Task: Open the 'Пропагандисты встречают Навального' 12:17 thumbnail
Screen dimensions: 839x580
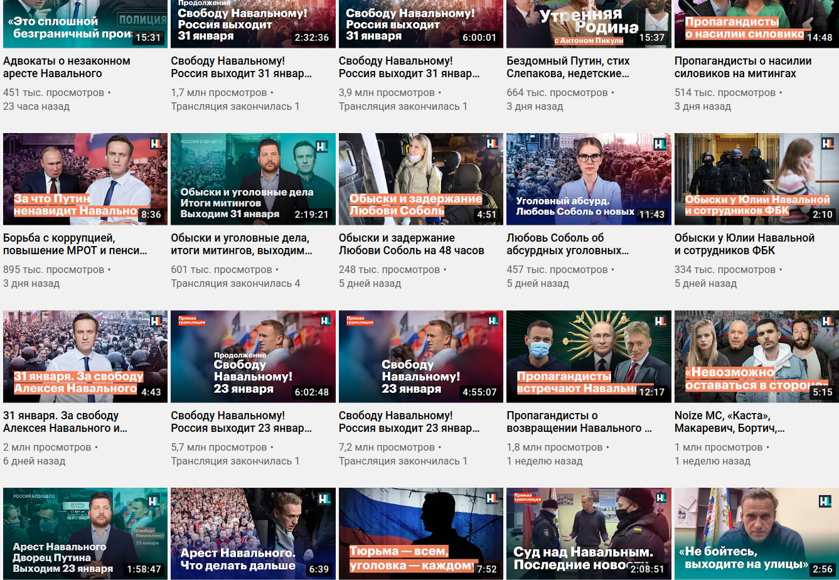Action: coord(589,357)
